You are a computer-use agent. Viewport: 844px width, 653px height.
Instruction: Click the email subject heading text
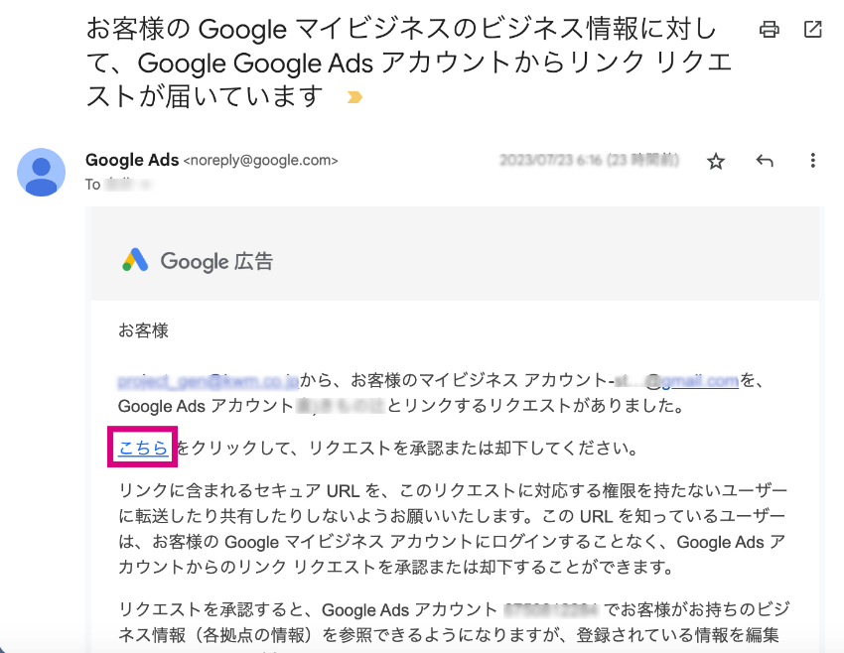(409, 63)
